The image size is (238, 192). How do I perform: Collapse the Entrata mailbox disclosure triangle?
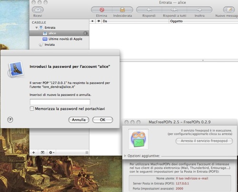pyautogui.click(x=37, y=28)
